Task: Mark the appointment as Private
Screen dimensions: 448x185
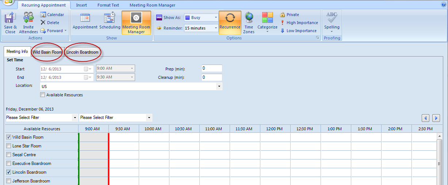Action: [x=290, y=15]
